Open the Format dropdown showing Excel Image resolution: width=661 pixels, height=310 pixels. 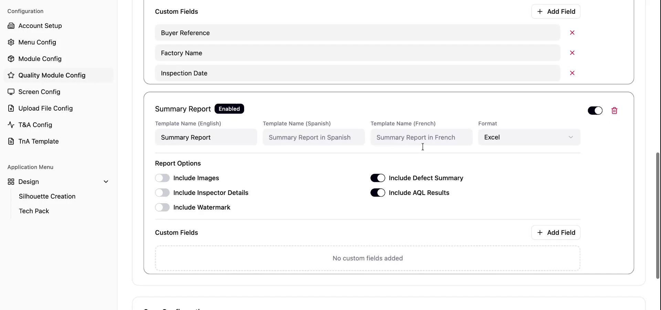529,137
